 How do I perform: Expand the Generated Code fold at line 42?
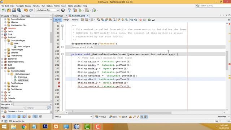point(62,47)
